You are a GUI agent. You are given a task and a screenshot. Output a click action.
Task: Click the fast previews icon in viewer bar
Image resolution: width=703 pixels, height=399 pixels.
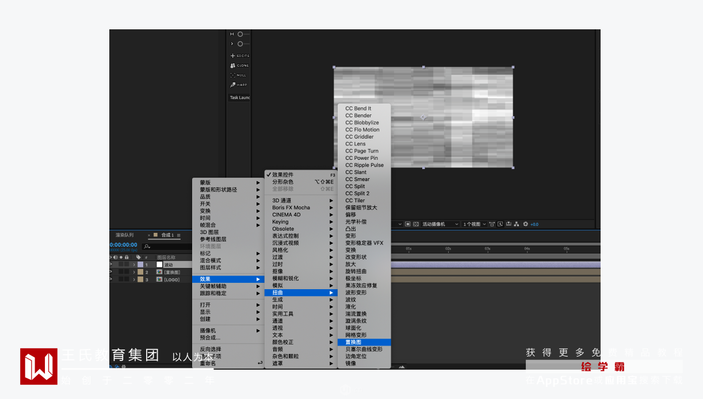click(x=500, y=224)
